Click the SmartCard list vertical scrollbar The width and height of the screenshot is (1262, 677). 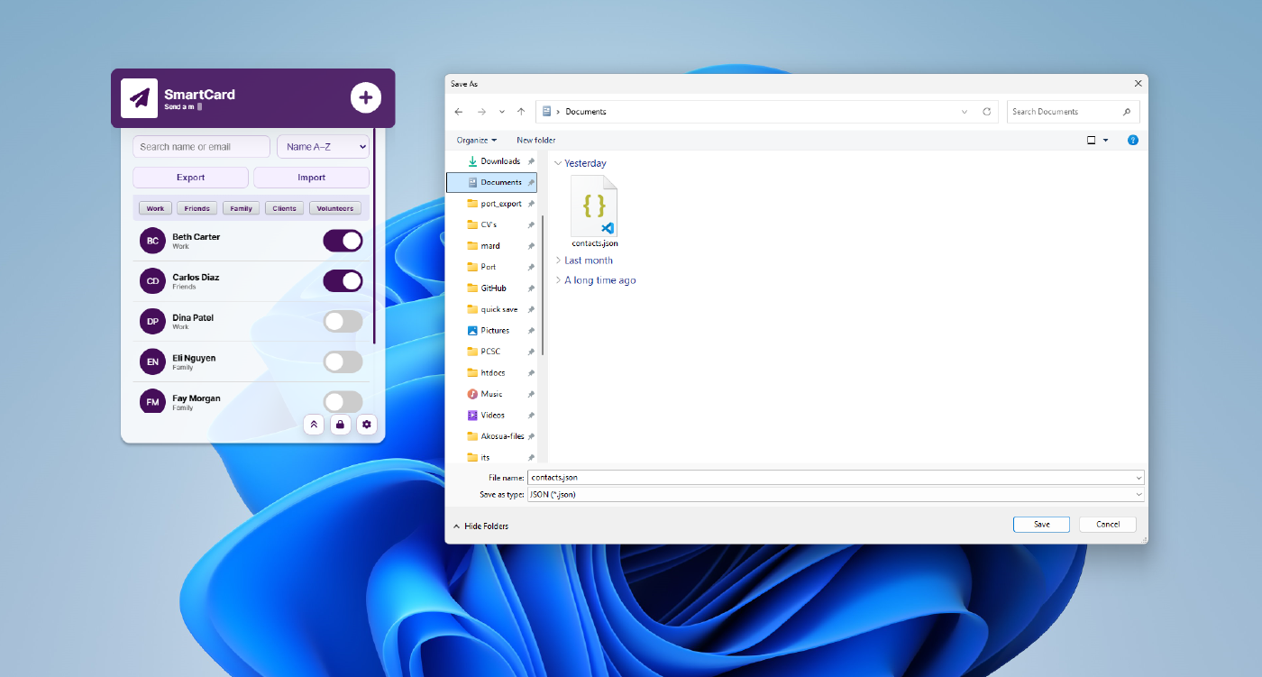[374, 234]
